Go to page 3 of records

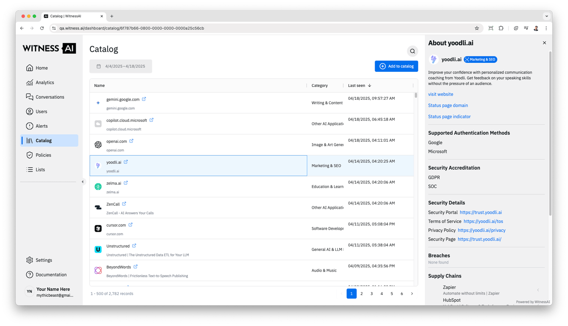tap(372, 294)
